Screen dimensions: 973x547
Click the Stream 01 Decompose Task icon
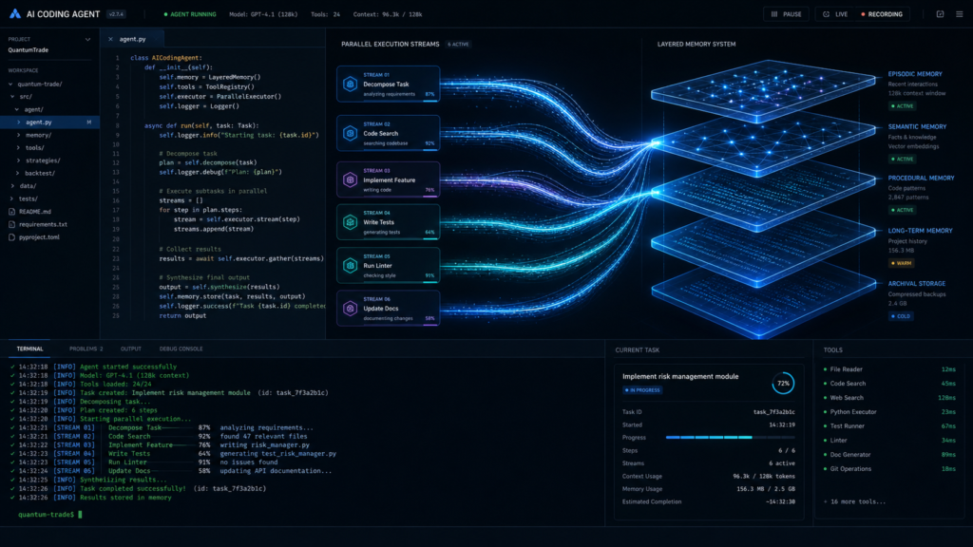pos(350,84)
